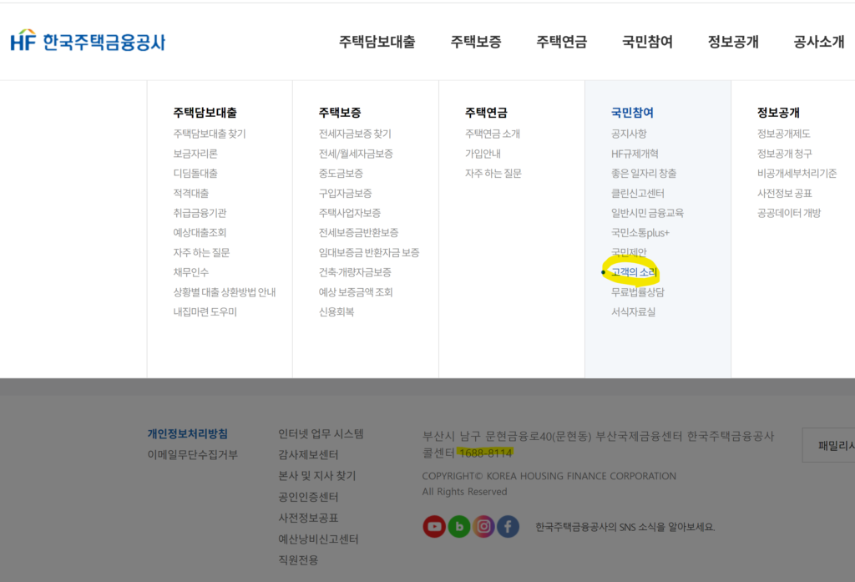Viewport: 855px width, 582px height.
Task: Open 주택보증 in top navigation bar
Action: coord(475,42)
